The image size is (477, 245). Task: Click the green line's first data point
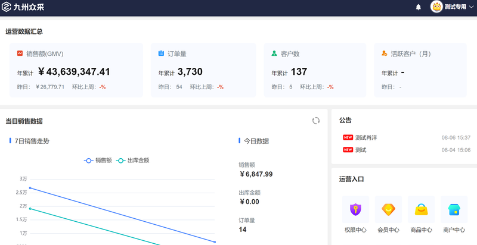click(x=30, y=209)
